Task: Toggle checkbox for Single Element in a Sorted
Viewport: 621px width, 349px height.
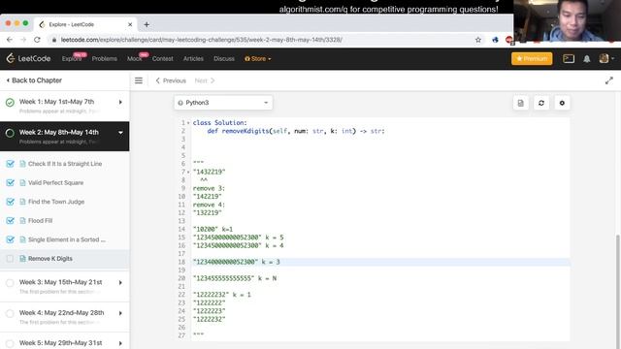Action: pos(10,239)
